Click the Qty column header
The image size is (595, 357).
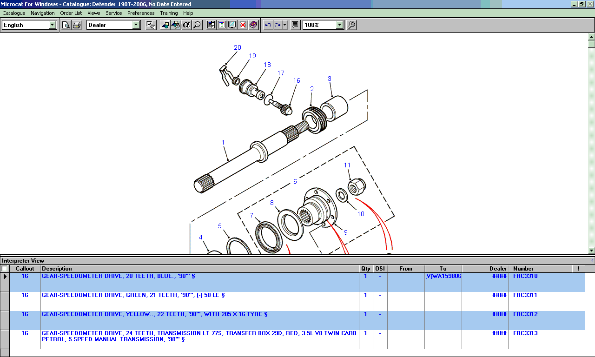[x=366, y=269]
